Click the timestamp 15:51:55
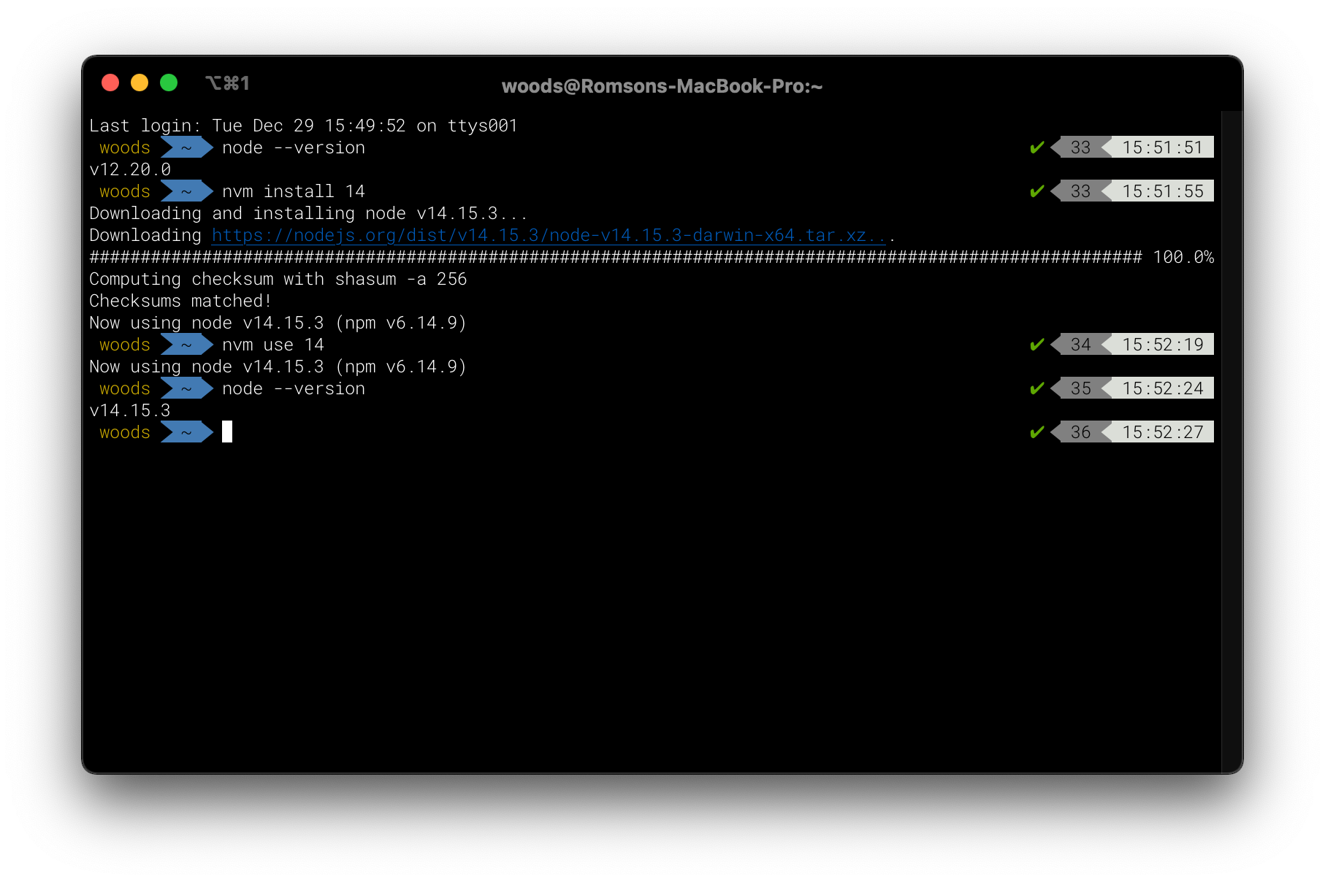 point(1163,191)
